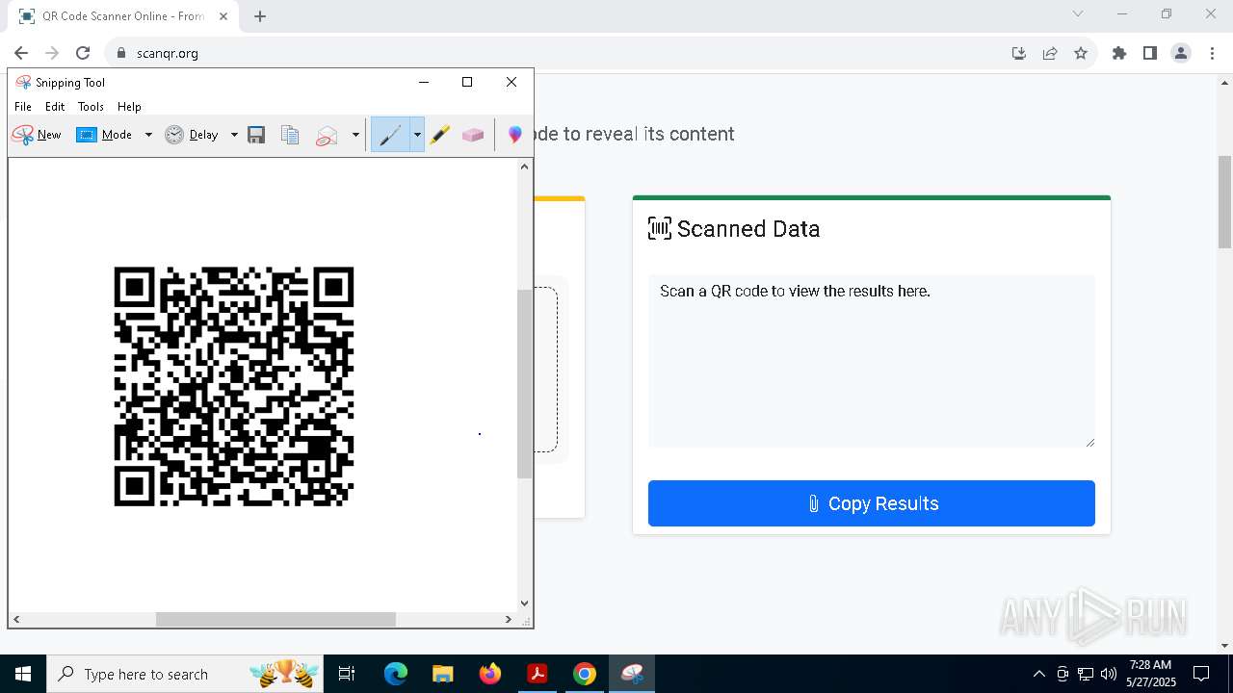Click the QR code snip image
This screenshot has width=1233, height=693.
point(234,386)
